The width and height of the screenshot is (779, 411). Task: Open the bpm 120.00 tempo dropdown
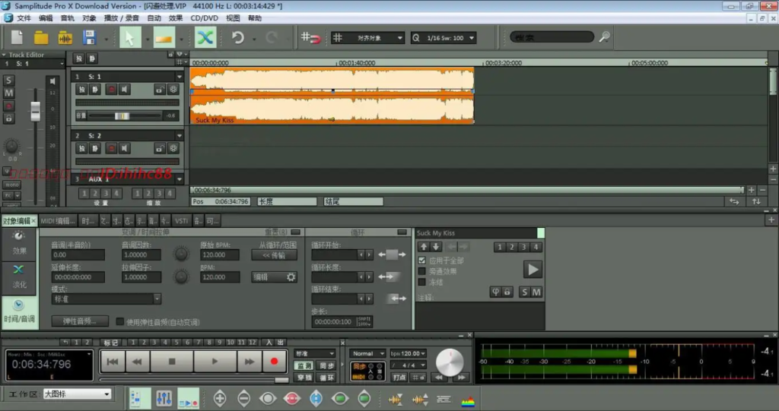(x=408, y=353)
